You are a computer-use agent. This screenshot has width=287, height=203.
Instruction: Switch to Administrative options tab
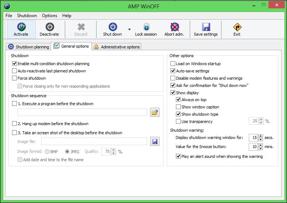coord(117,47)
